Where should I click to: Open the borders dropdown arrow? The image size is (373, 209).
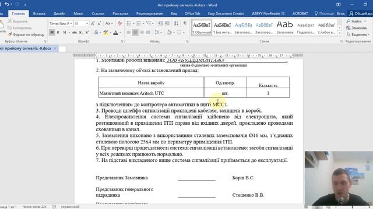pos(184,33)
